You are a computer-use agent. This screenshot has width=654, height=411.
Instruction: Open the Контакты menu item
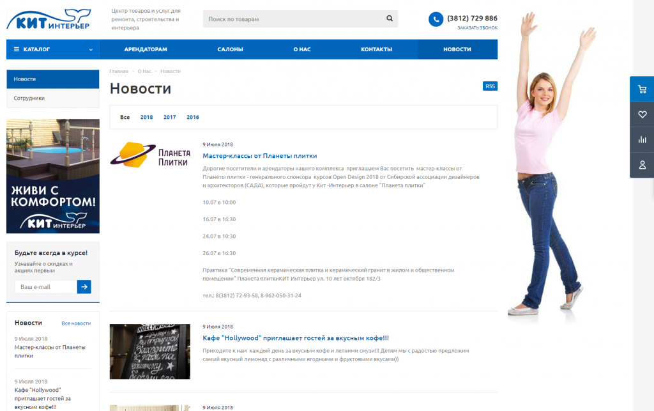click(376, 49)
